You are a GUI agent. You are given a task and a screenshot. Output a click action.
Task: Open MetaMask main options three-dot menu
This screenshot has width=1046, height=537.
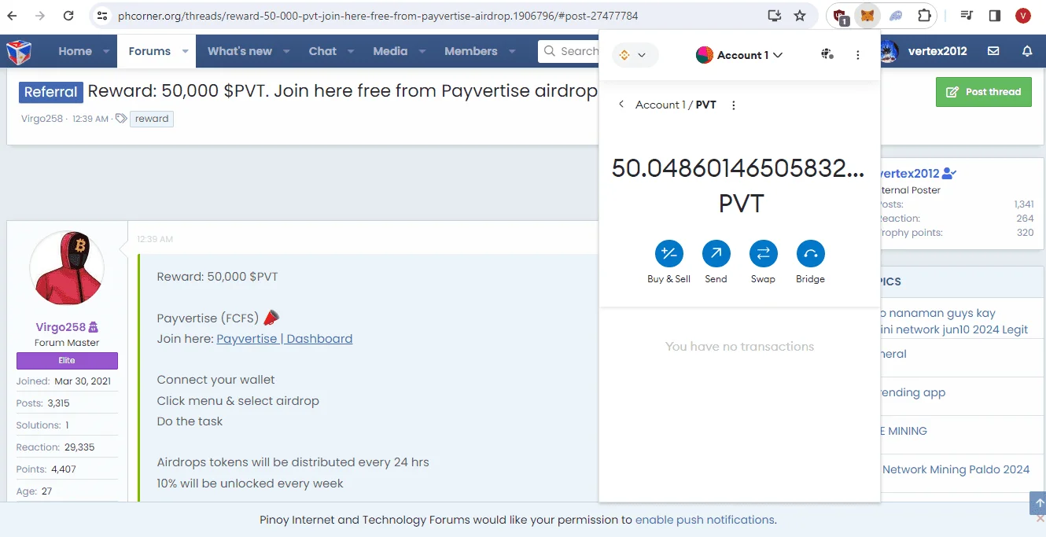pos(858,55)
